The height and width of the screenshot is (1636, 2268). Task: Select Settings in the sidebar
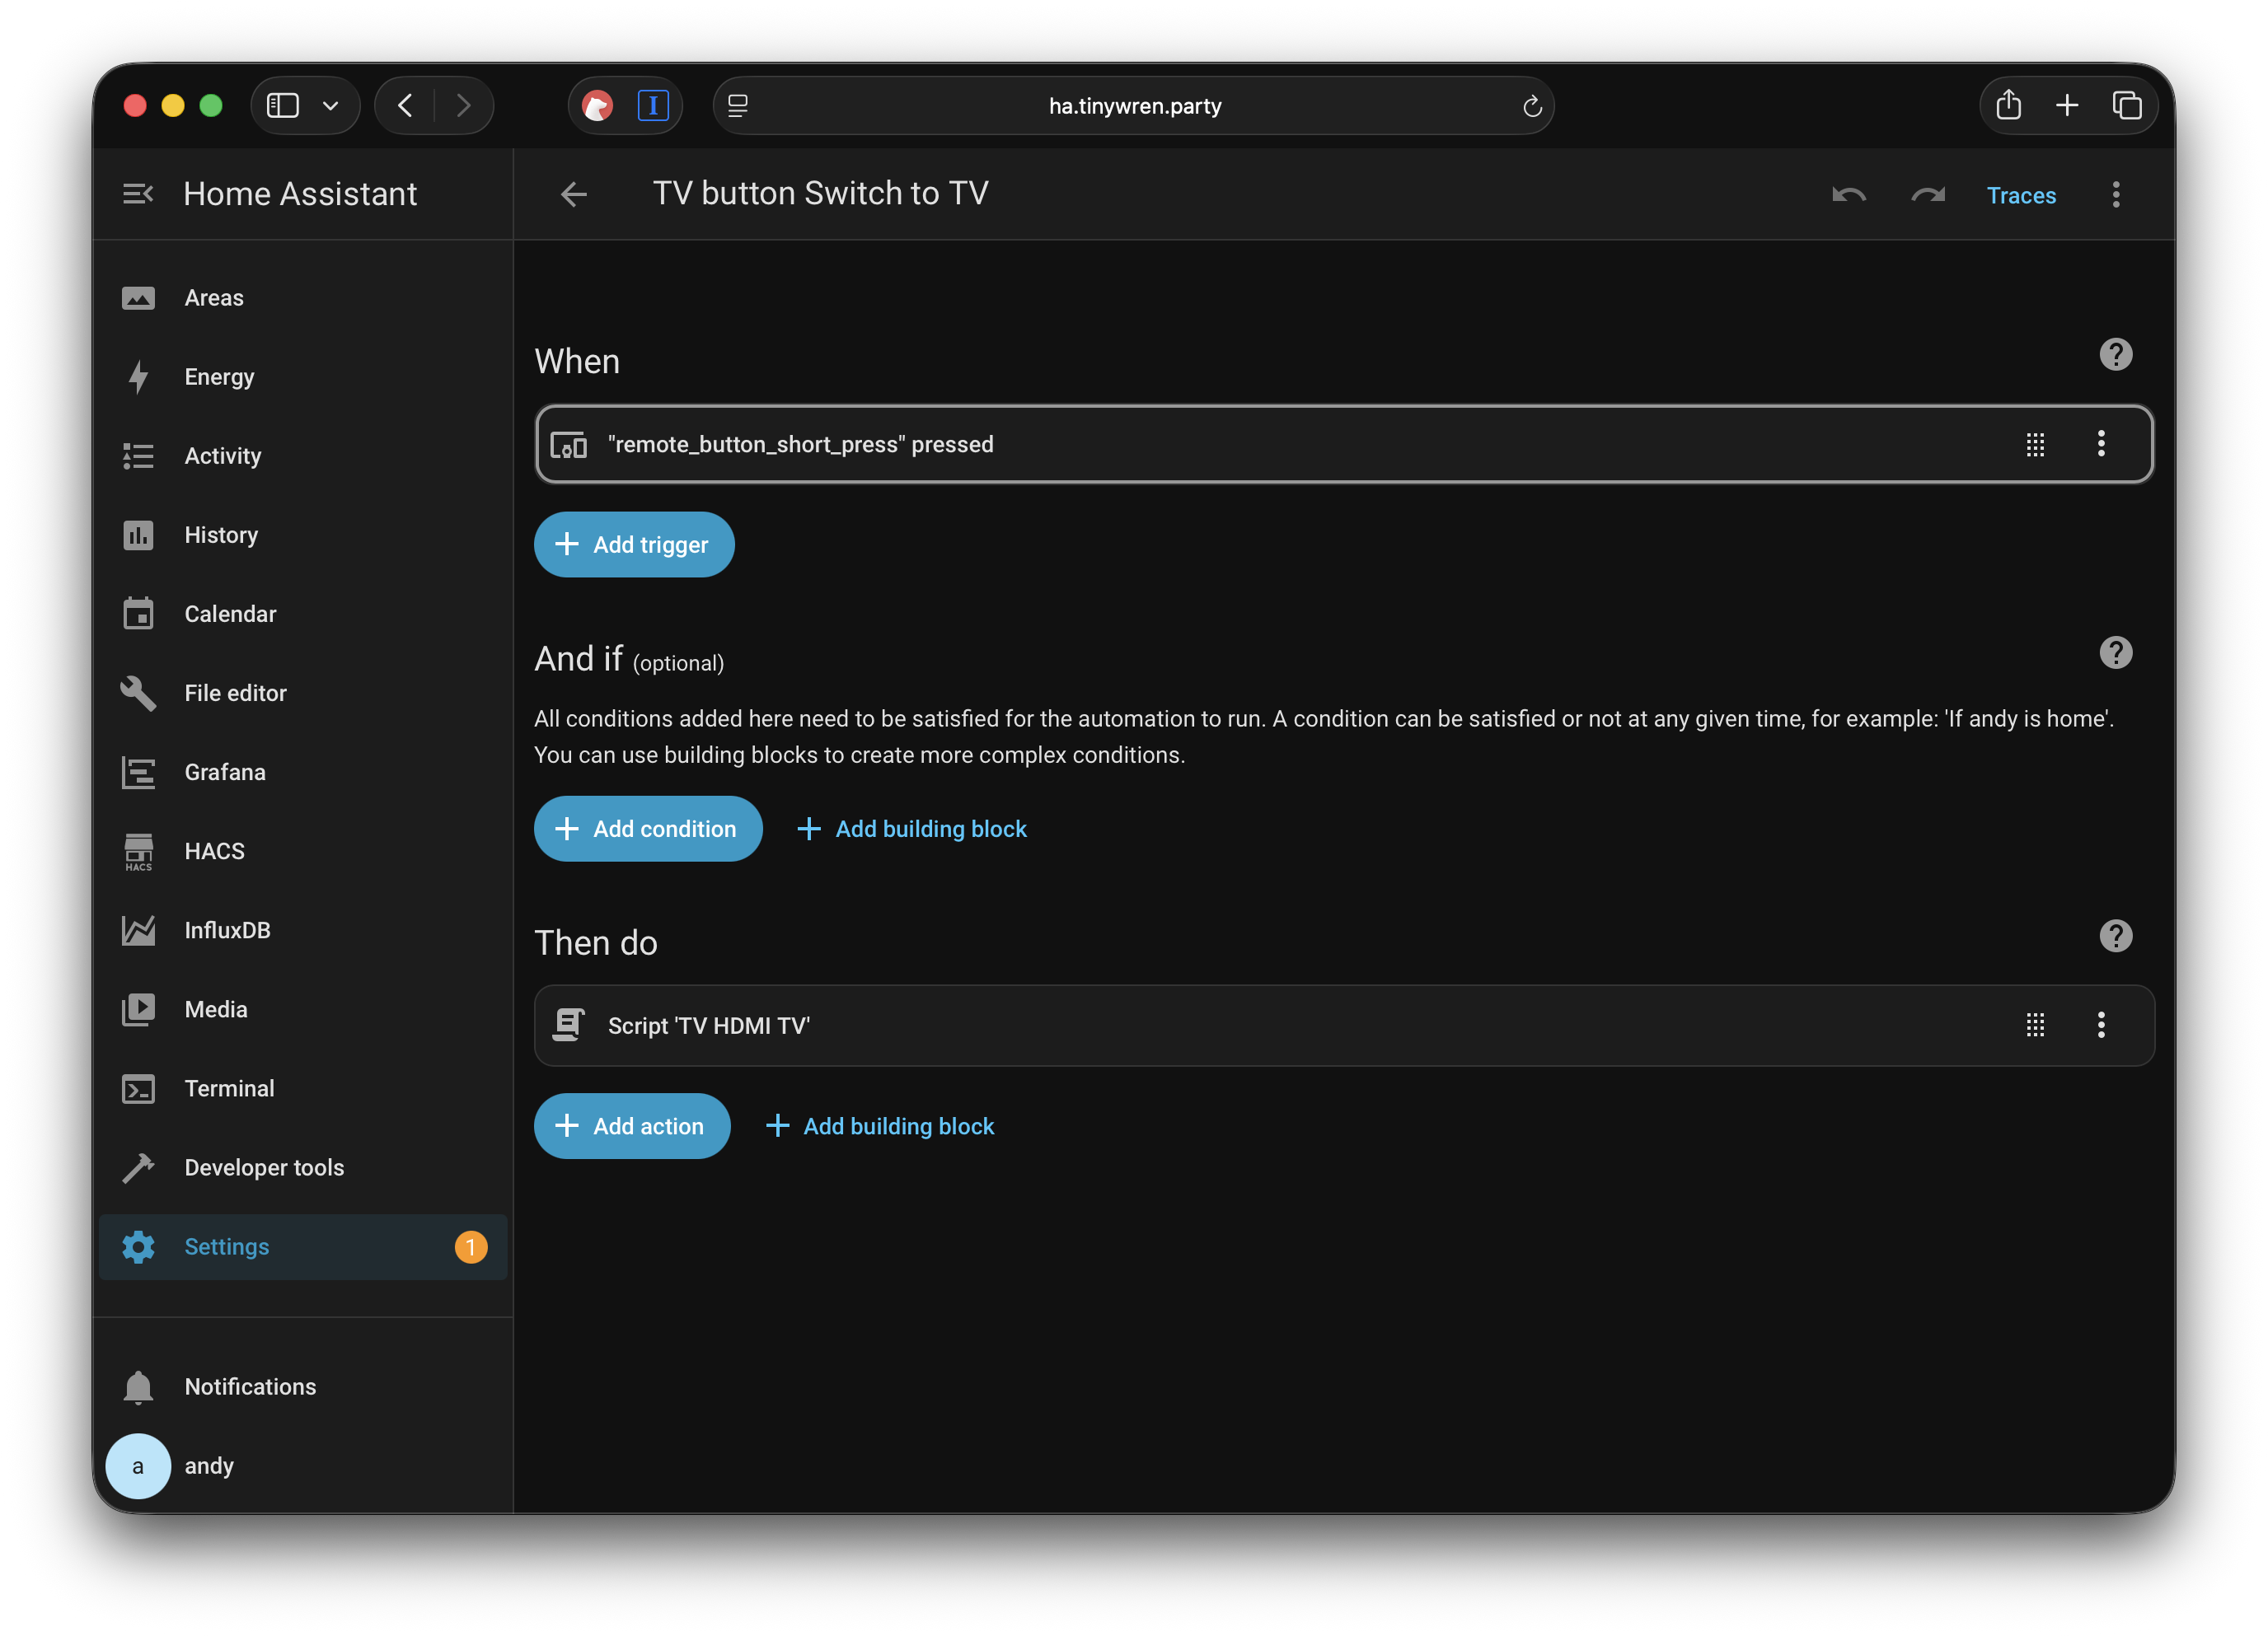[226, 1246]
